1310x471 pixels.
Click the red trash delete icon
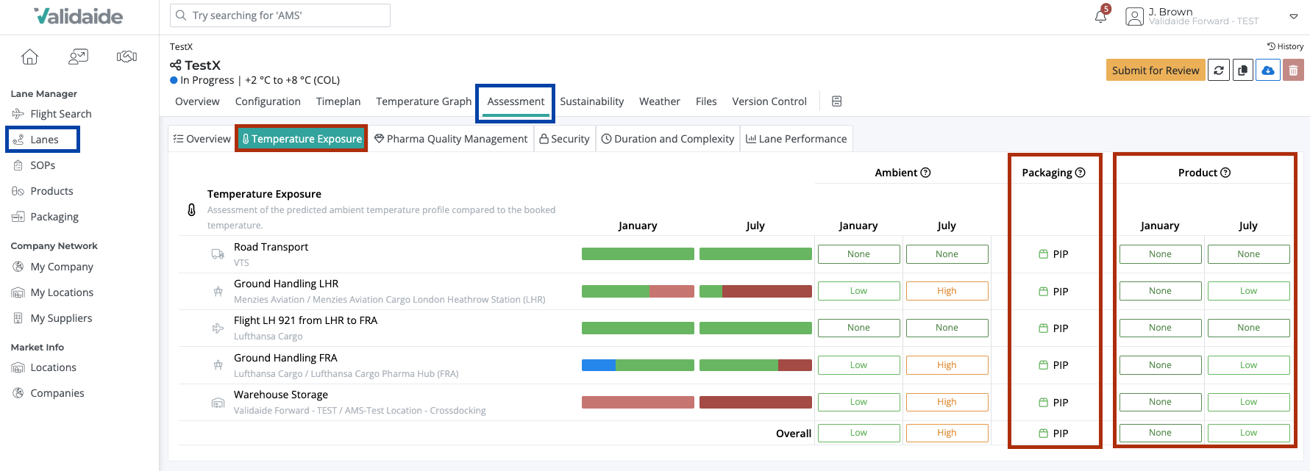click(1293, 71)
